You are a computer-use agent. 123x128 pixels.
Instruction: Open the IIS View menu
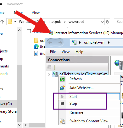click(x=65, y=52)
